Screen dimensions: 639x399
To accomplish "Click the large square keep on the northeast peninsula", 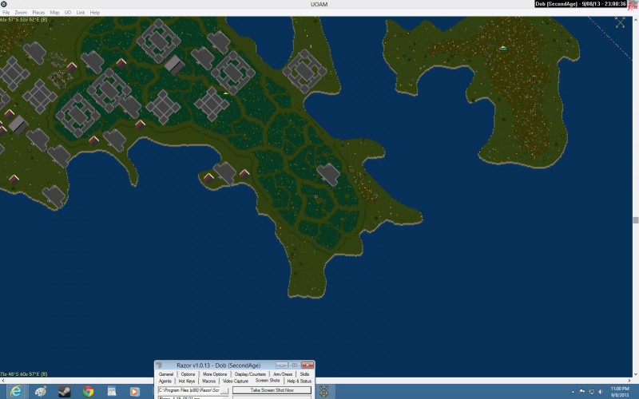I will (x=305, y=72).
